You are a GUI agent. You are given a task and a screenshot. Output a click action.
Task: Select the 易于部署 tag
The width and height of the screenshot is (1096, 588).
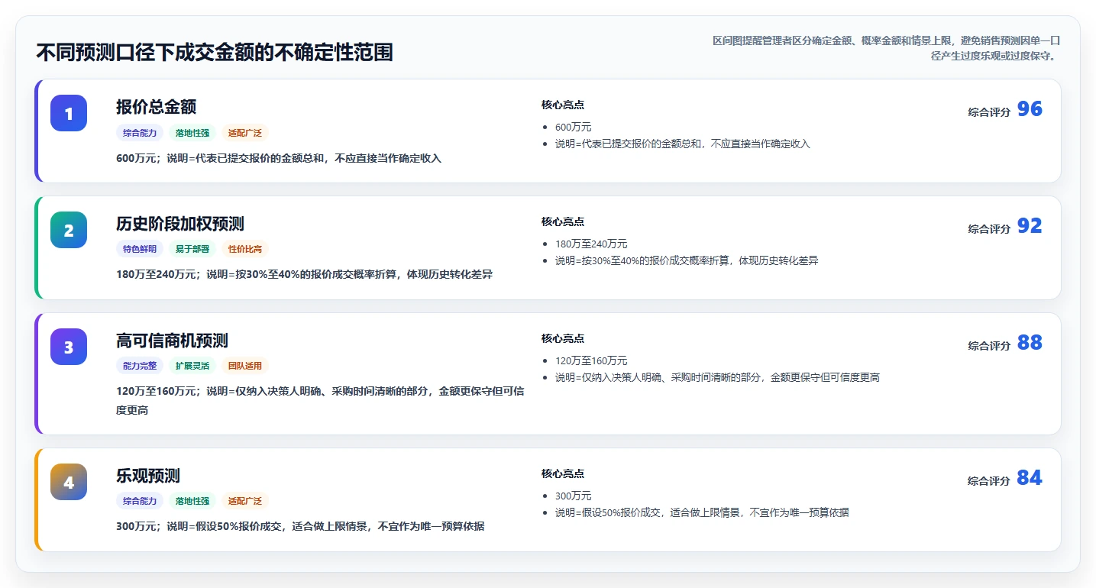coord(192,249)
